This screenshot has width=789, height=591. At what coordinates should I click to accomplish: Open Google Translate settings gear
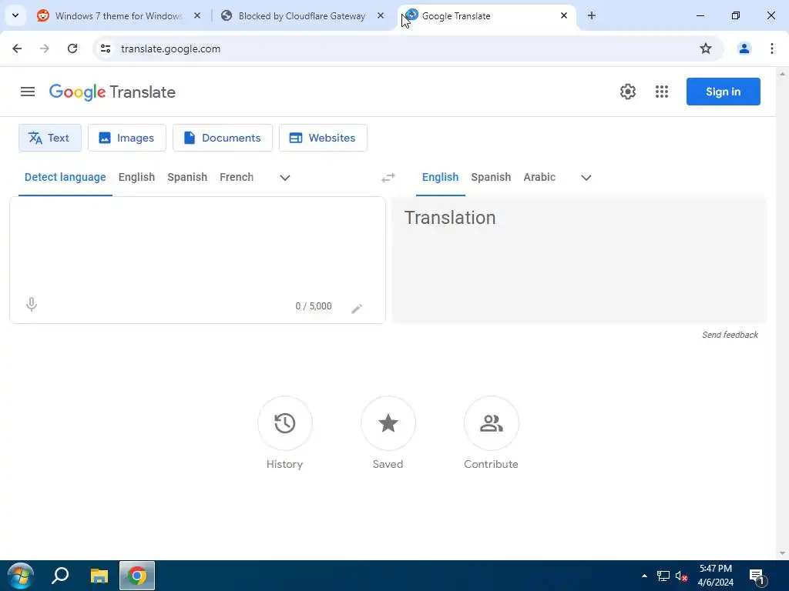click(627, 92)
